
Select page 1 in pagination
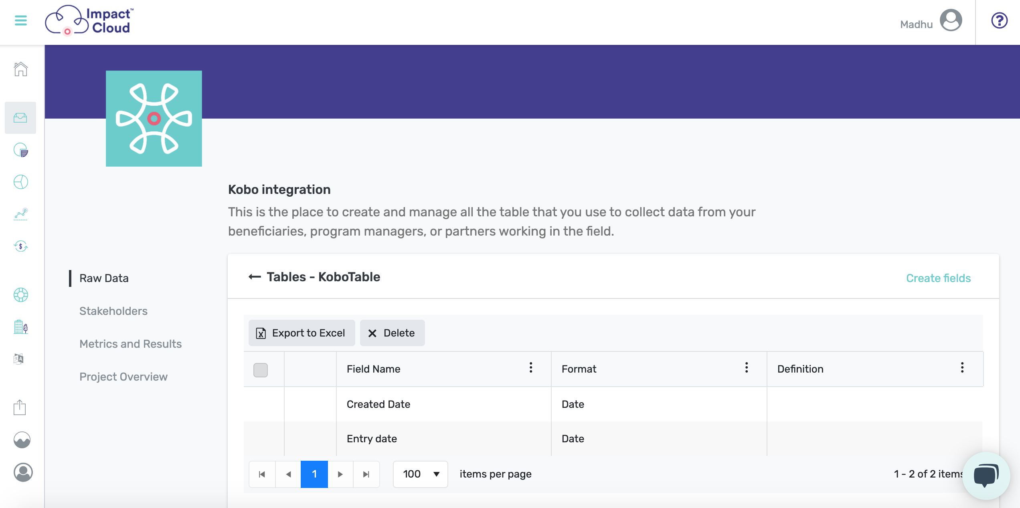click(314, 474)
